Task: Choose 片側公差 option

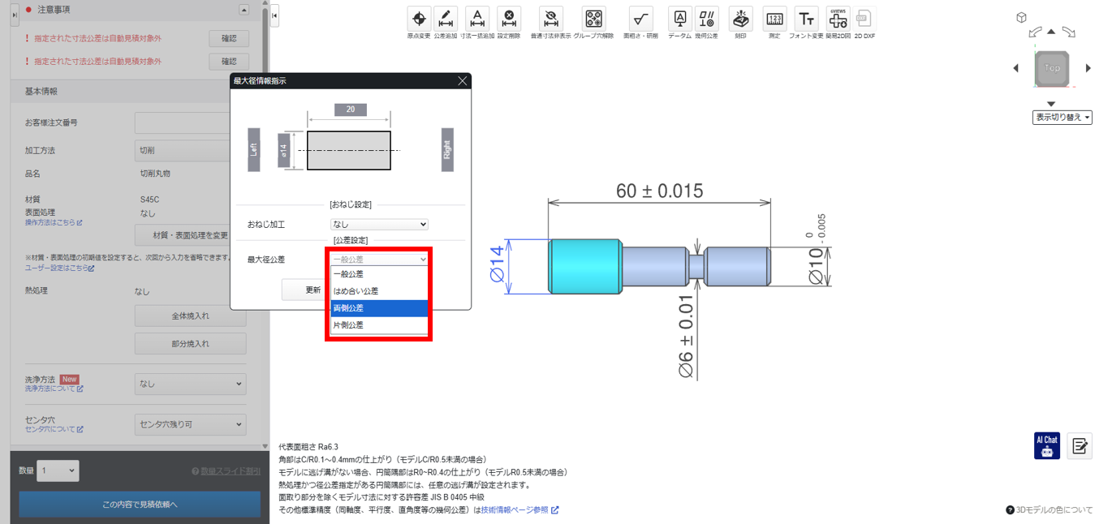Action: tap(379, 325)
